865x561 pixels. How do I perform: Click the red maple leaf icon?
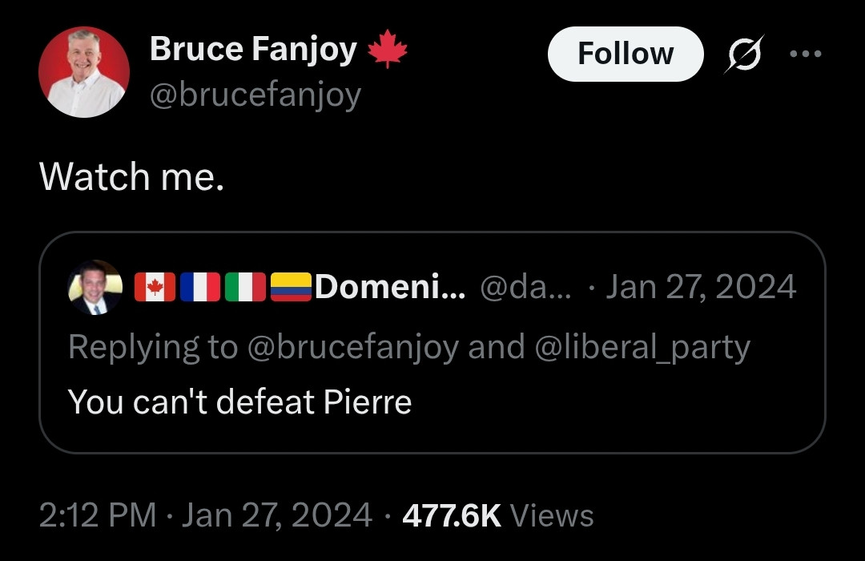388,49
